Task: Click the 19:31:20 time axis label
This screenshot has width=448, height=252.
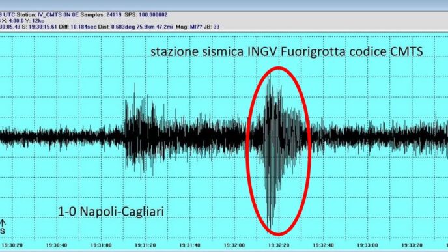Action: [145, 245]
